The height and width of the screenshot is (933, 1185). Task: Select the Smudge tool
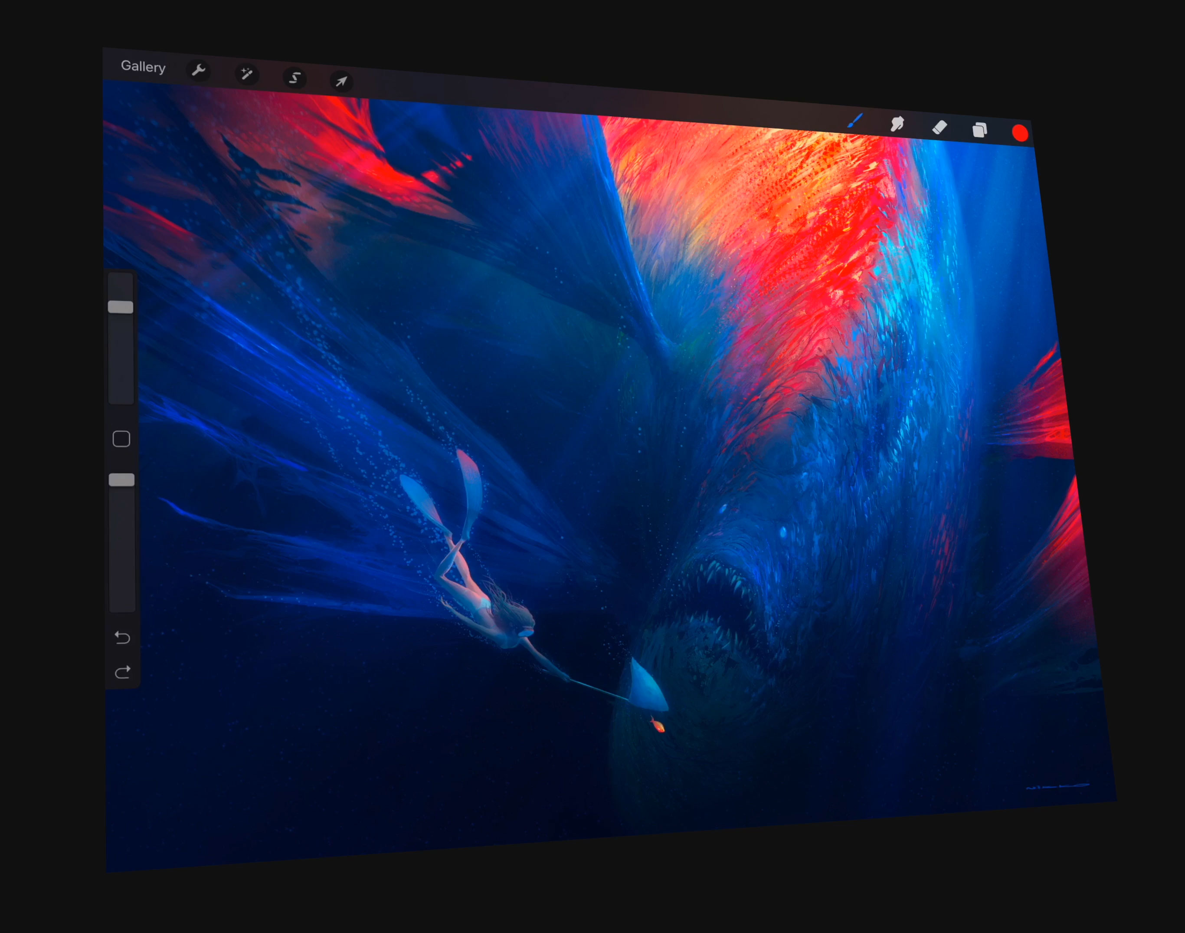tap(897, 125)
